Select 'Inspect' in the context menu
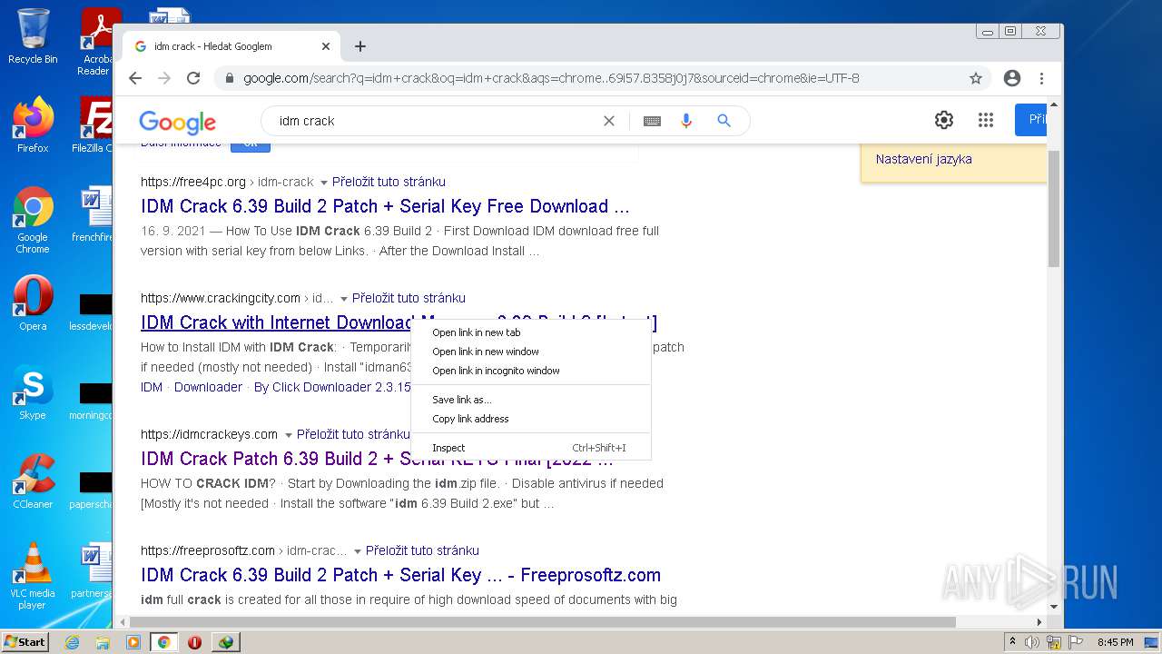Image resolution: width=1162 pixels, height=654 pixels. (x=531, y=448)
